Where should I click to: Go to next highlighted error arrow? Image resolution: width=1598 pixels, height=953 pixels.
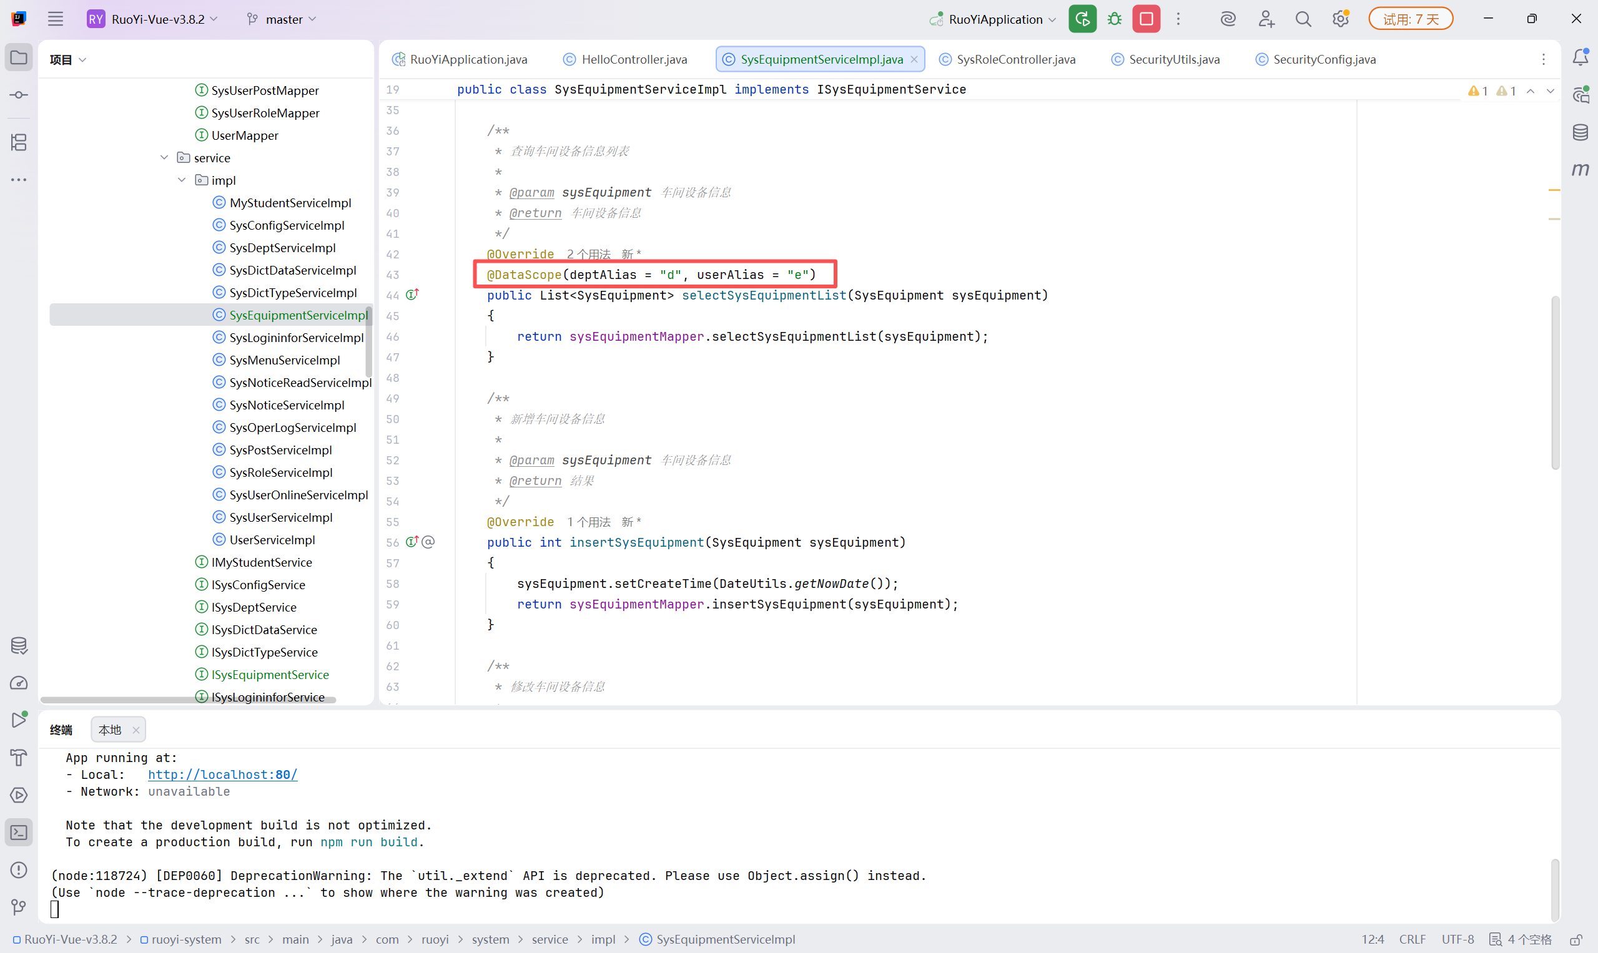[x=1551, y=90]
